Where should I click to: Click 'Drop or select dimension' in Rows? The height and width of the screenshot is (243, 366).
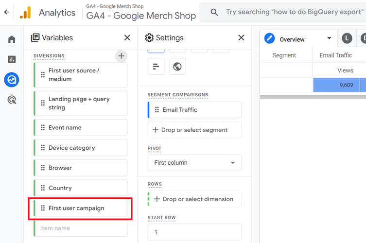click(x=194, y=199)
